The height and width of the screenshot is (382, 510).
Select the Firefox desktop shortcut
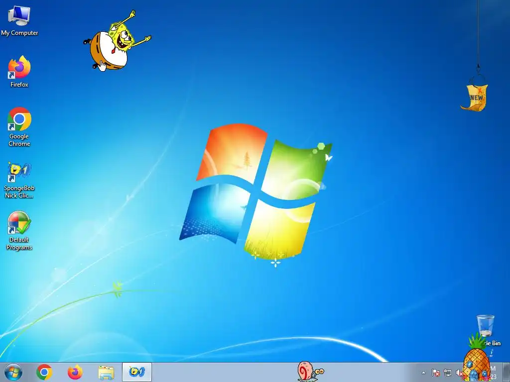(19, 72)
